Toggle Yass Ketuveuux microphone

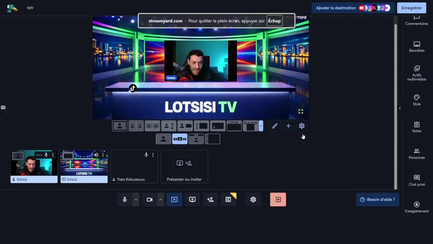pos(146,155)
